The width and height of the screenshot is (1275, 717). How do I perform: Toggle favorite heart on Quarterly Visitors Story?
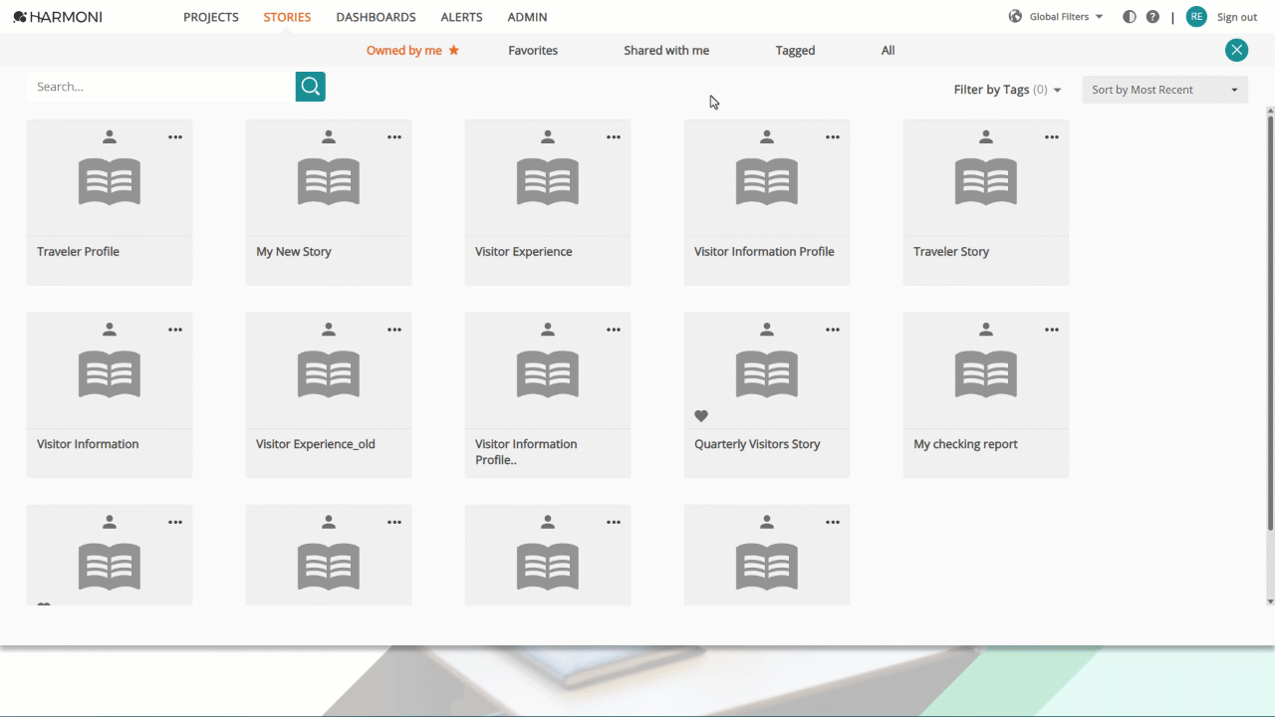701,416
